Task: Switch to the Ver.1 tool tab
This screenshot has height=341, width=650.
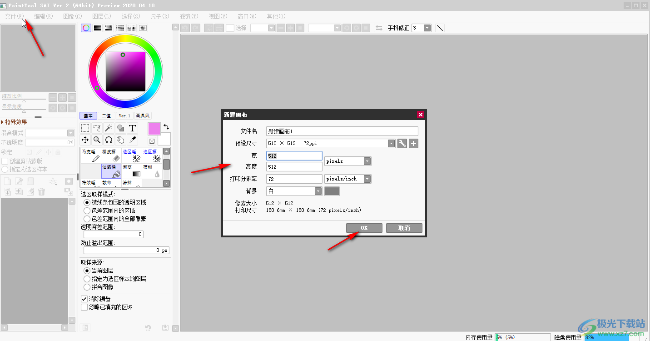Action: click(x=124, y=116)
